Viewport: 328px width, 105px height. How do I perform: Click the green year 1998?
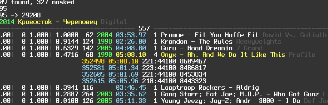[x=105, y=41]
